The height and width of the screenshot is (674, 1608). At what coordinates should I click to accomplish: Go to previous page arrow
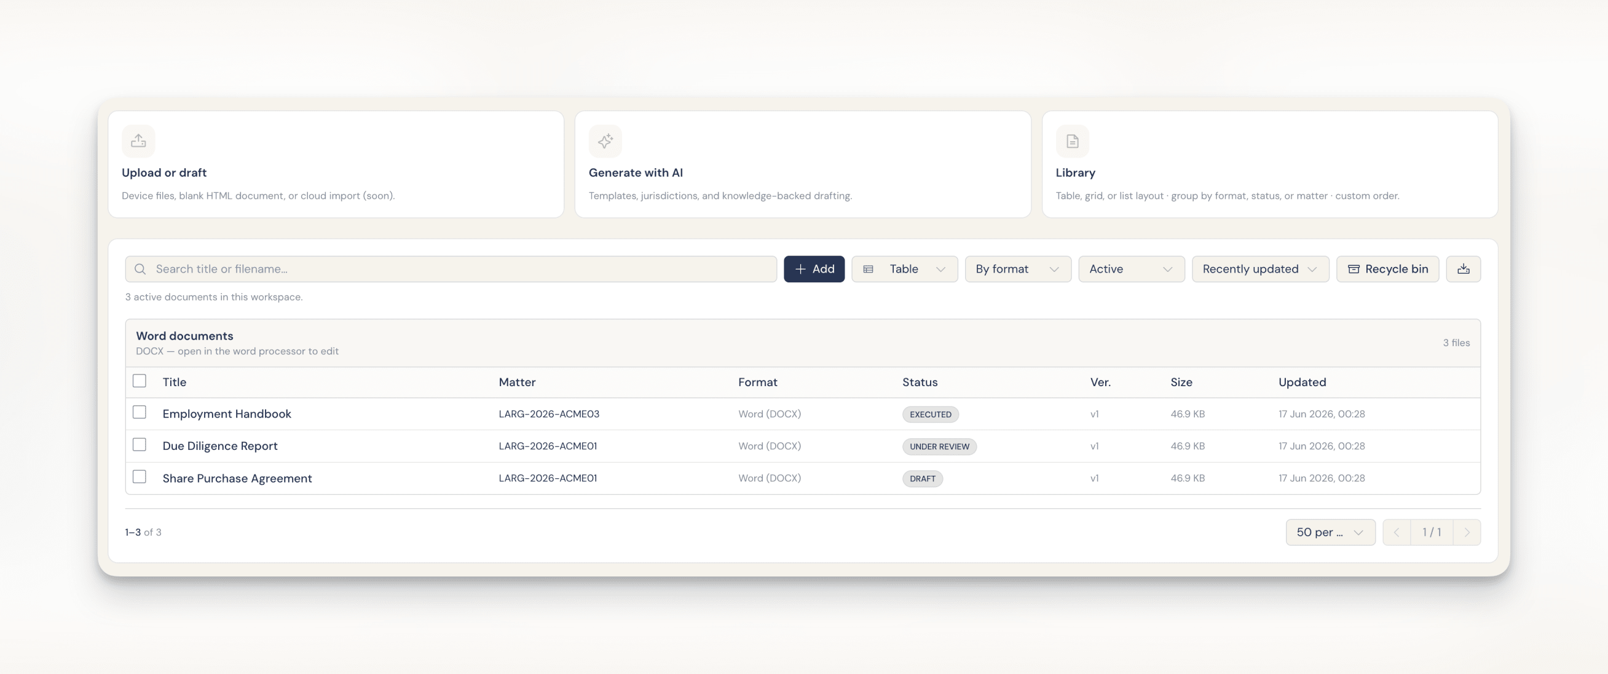(1397, 532)
